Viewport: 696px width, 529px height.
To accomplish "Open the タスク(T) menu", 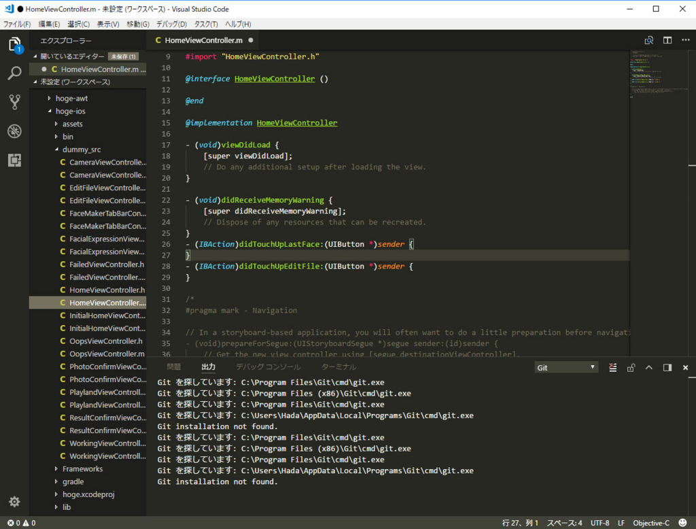I will (x=206, y=24).
